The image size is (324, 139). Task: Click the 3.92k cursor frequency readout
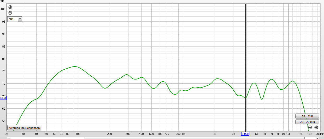click(245, 134)
